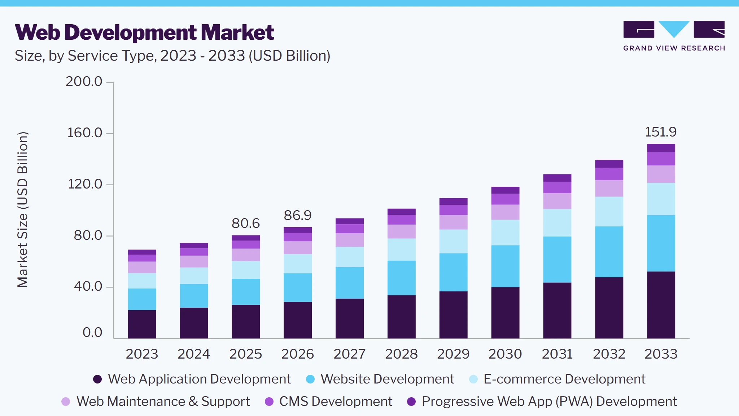
Task: Click the Grand View Research logo
Action: (x=674, y=36)
